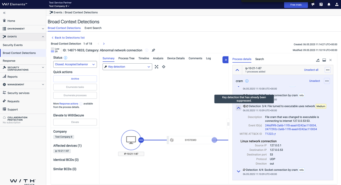
Task: Click the dock panel icon
Action: point(324,60)
